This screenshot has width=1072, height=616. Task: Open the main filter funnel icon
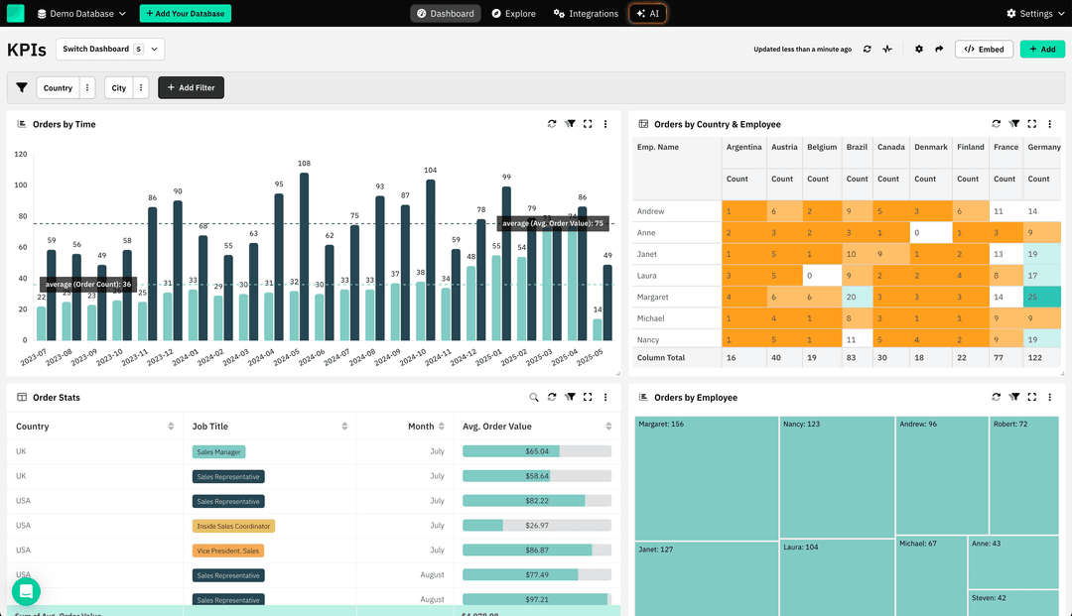point(21,87)
